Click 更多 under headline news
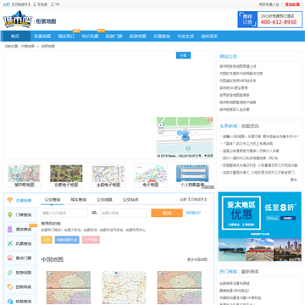The image size is (305, 305). coord(294,180)
